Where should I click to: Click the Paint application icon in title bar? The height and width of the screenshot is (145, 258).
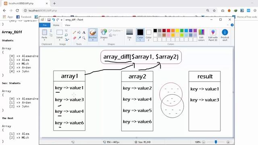[x=42, y=20]
